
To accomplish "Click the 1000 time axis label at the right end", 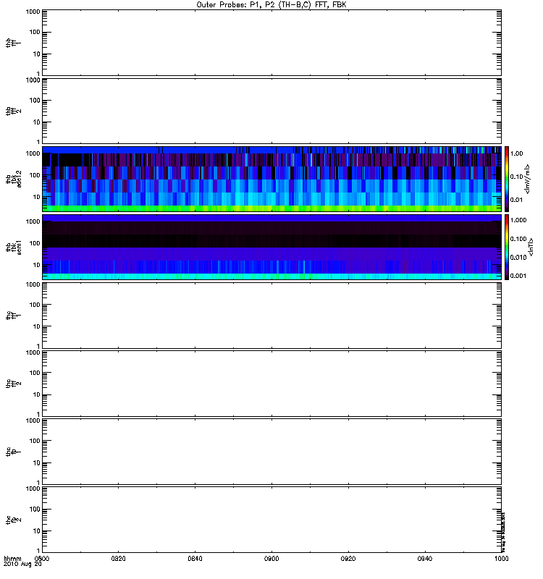I will [501, 559].
